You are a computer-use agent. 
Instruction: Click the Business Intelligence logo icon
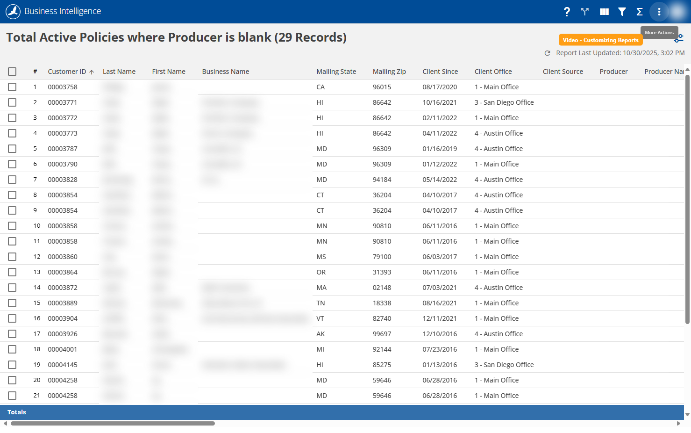coord(13,11)
